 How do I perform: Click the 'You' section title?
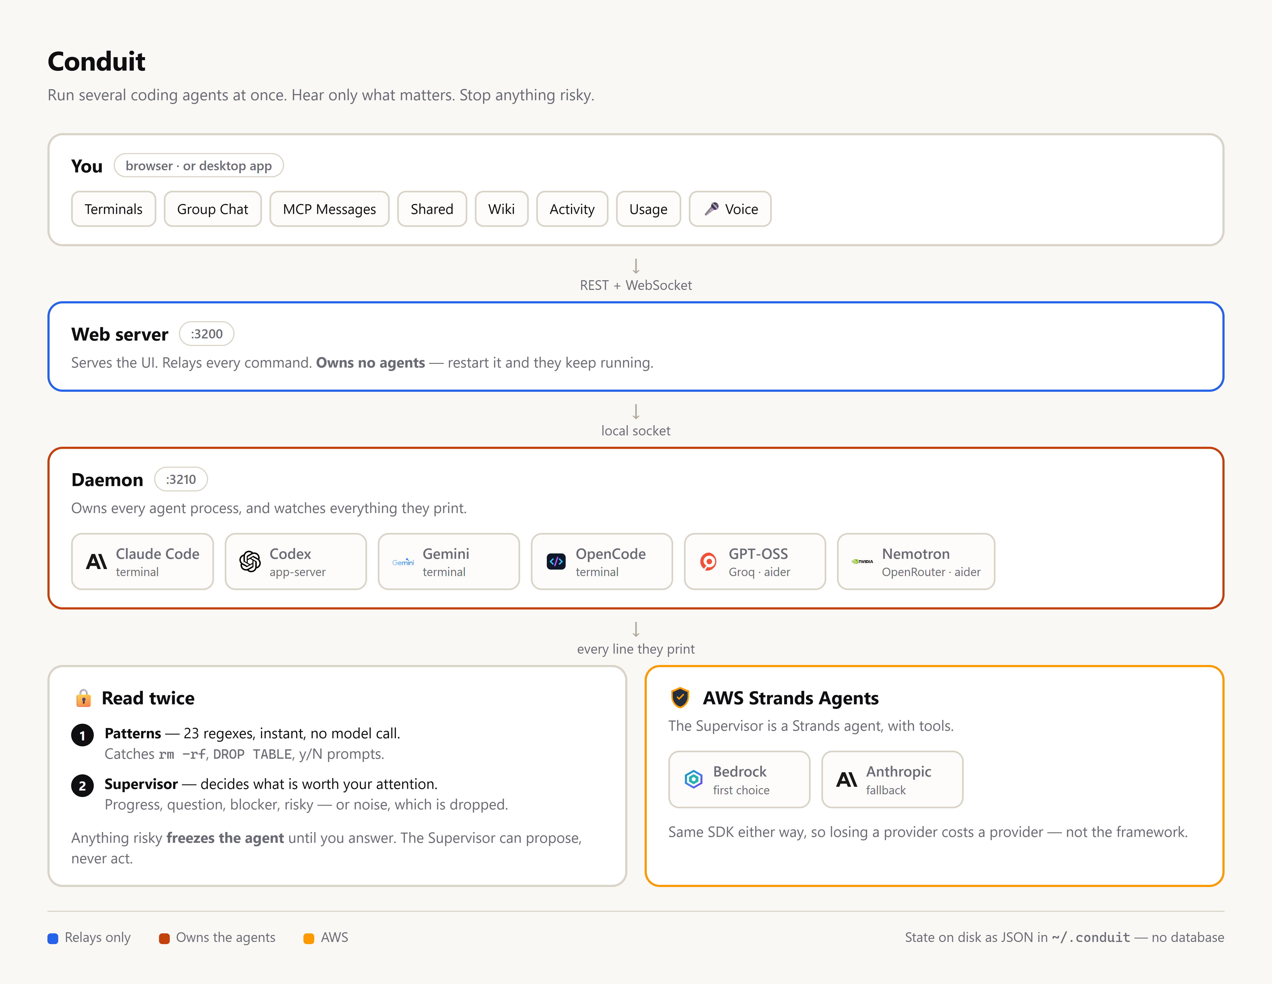coord(87,166)
